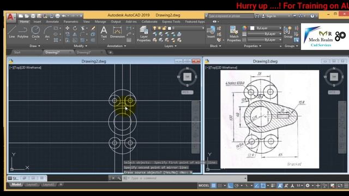Open the Output ribbon tab
The image size is (349, 196).
pos(116,22)
